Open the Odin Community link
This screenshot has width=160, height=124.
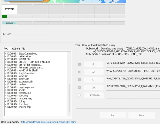[49, 122]
